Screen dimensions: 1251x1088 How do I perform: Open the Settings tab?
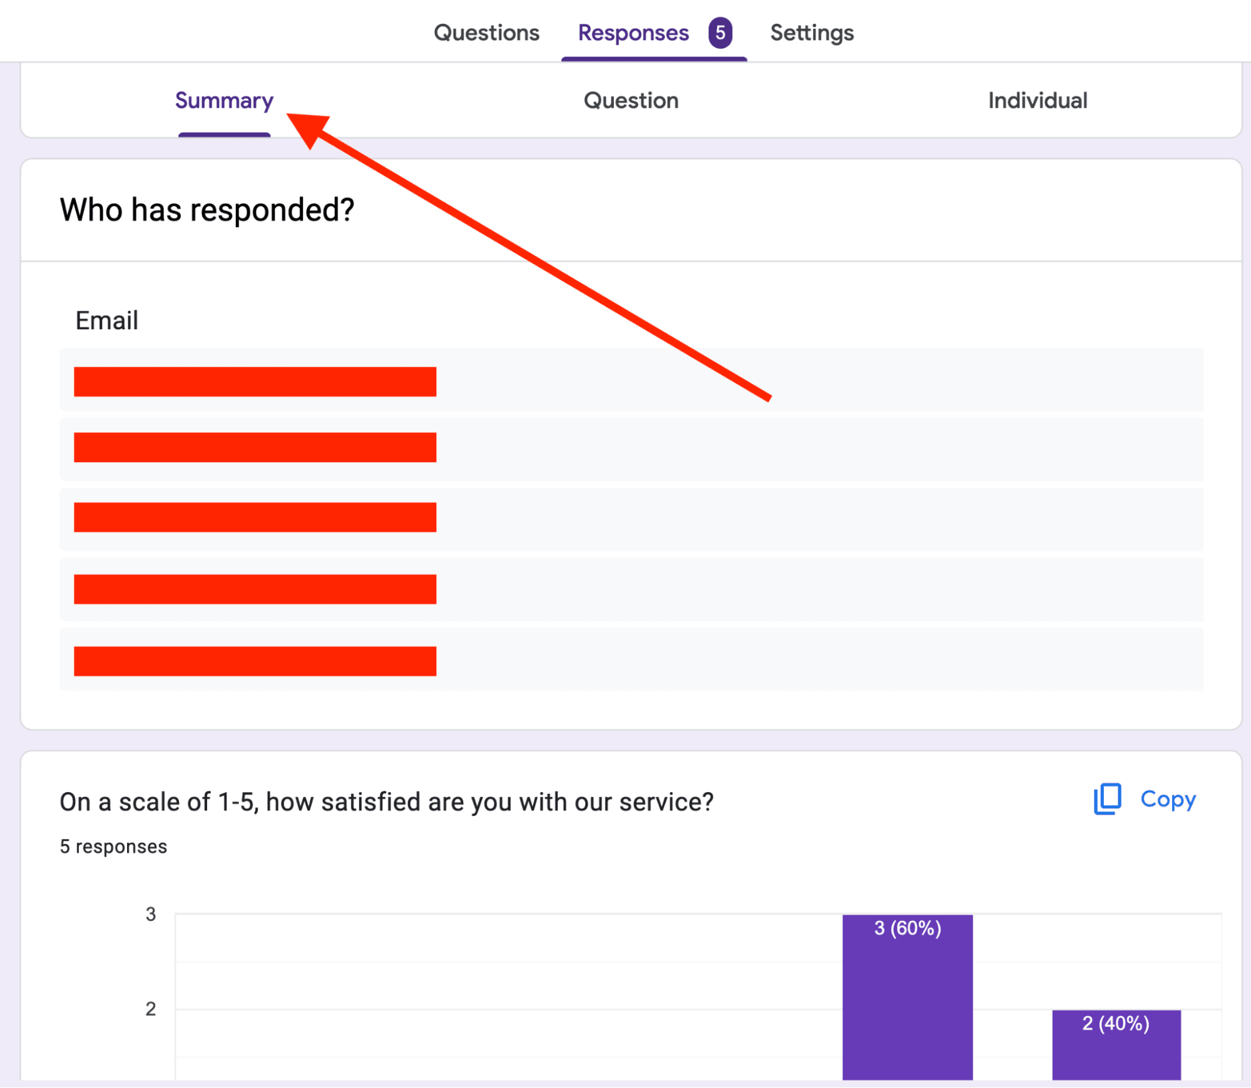click(812, 33)
